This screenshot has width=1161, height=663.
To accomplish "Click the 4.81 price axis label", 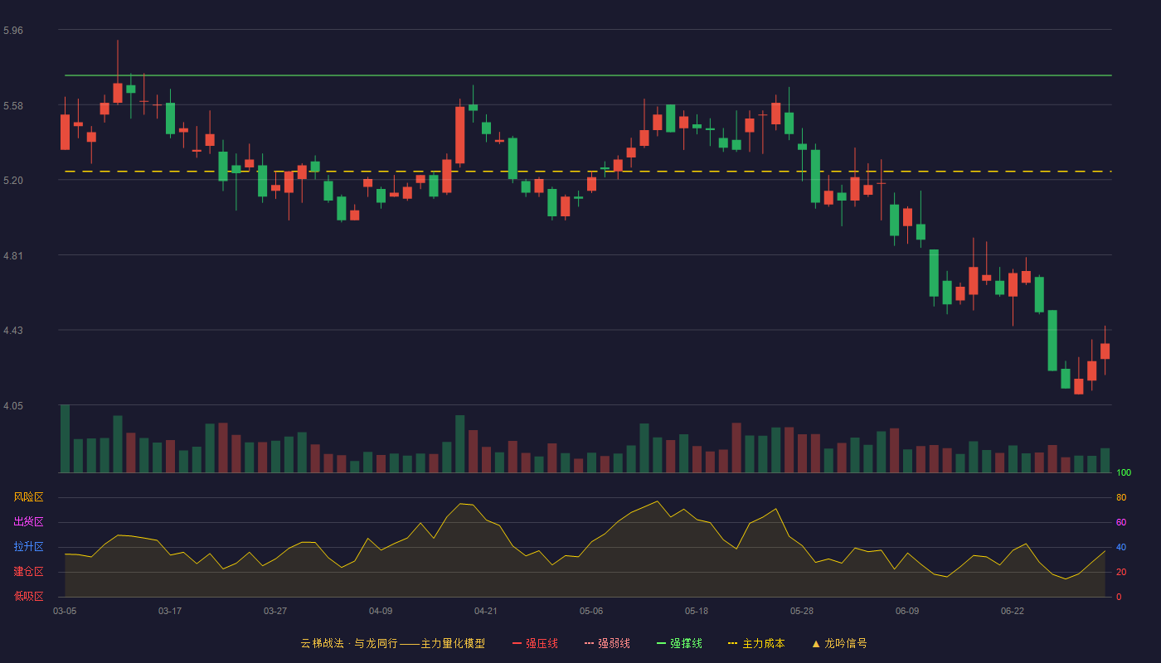I will coord(13,256).
